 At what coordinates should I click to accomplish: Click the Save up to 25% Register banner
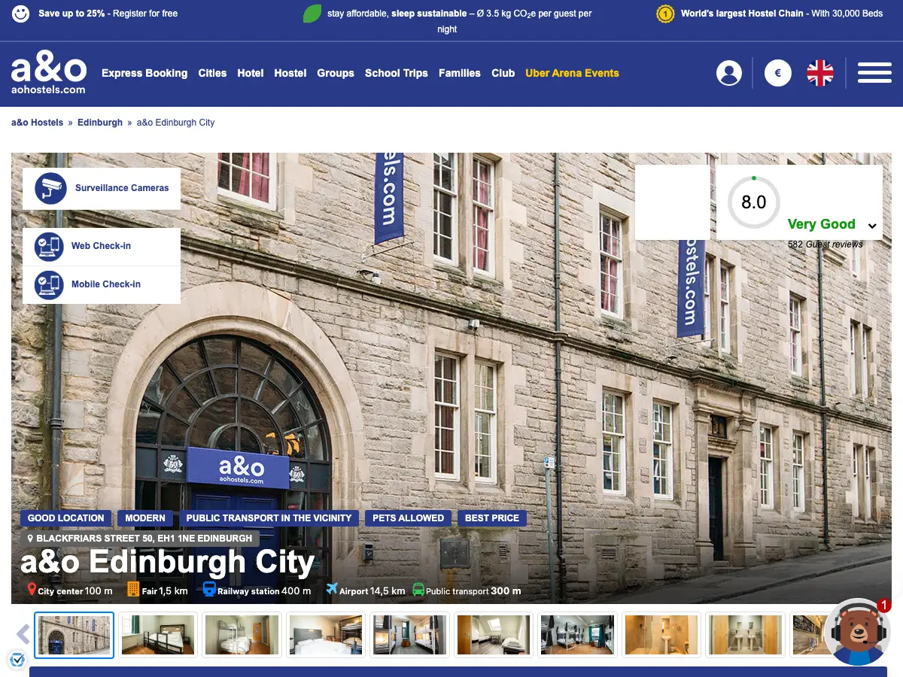108,14
